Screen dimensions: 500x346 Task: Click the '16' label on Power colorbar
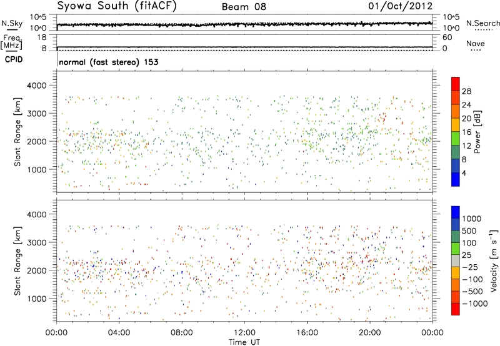click(466, 132)
